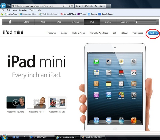The image size is (160, 140).
Task: Play the Watch the video thumbnail
Action: 36,102
